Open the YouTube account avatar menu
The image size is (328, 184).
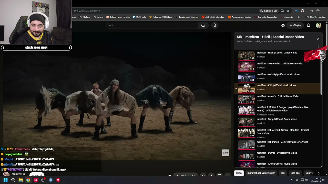tap(319, 25)
